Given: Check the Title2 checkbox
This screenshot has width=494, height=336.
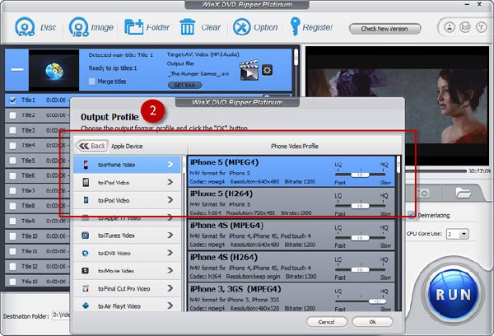Looking at the screenshot, I should 12,115.
